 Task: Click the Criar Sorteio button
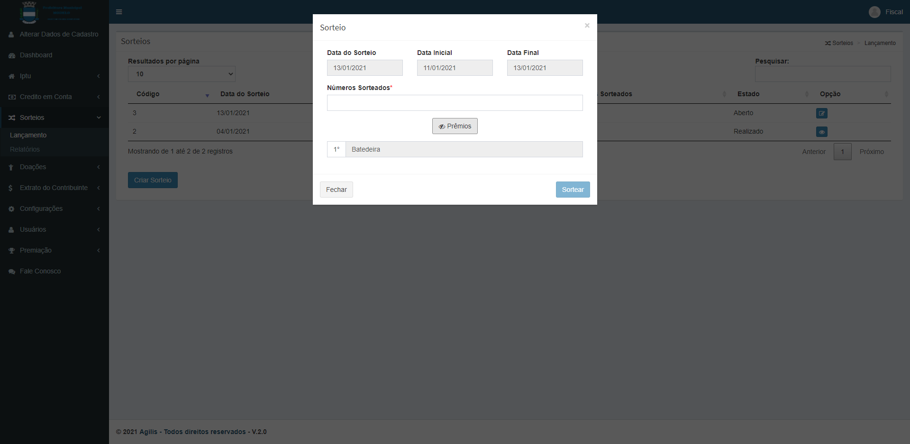153,180
